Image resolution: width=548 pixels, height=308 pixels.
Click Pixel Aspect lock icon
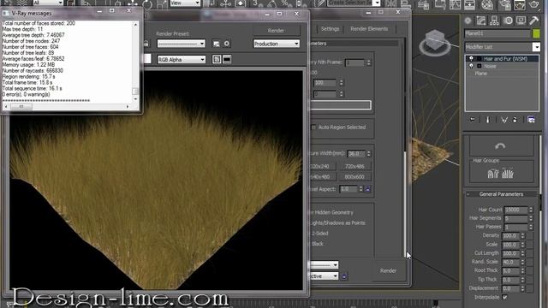(x=367, y=189)
